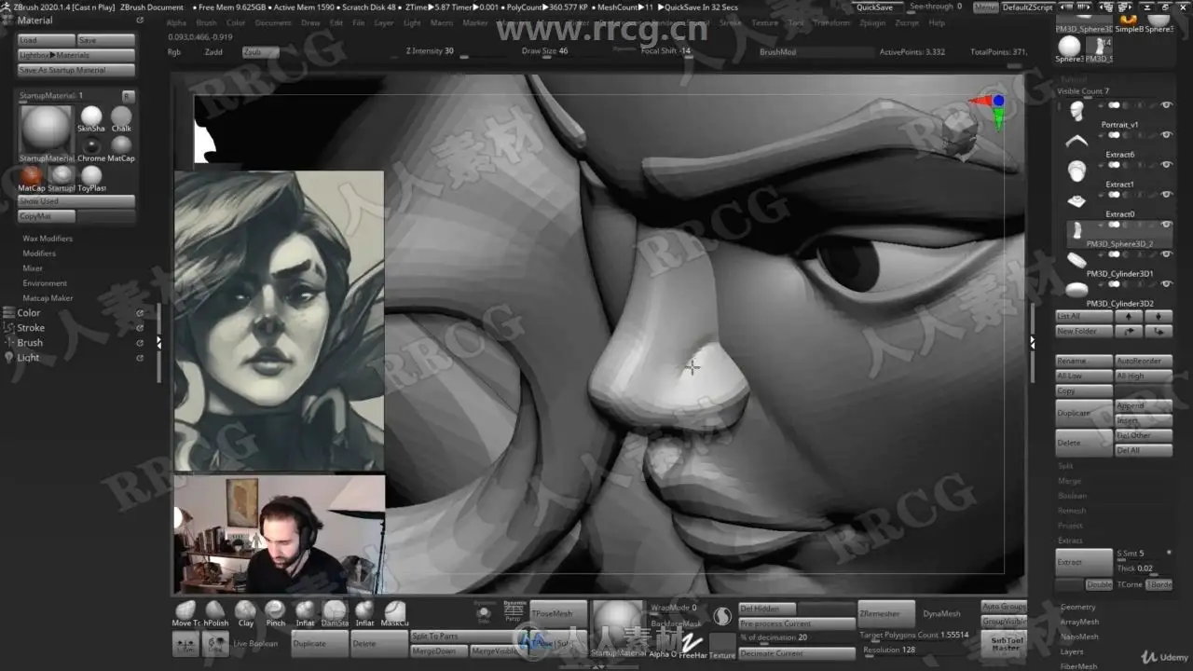This screenshot has width=1193, height=671.
Task: Pick the Chalk material sphere
Action: click(121, 119)
